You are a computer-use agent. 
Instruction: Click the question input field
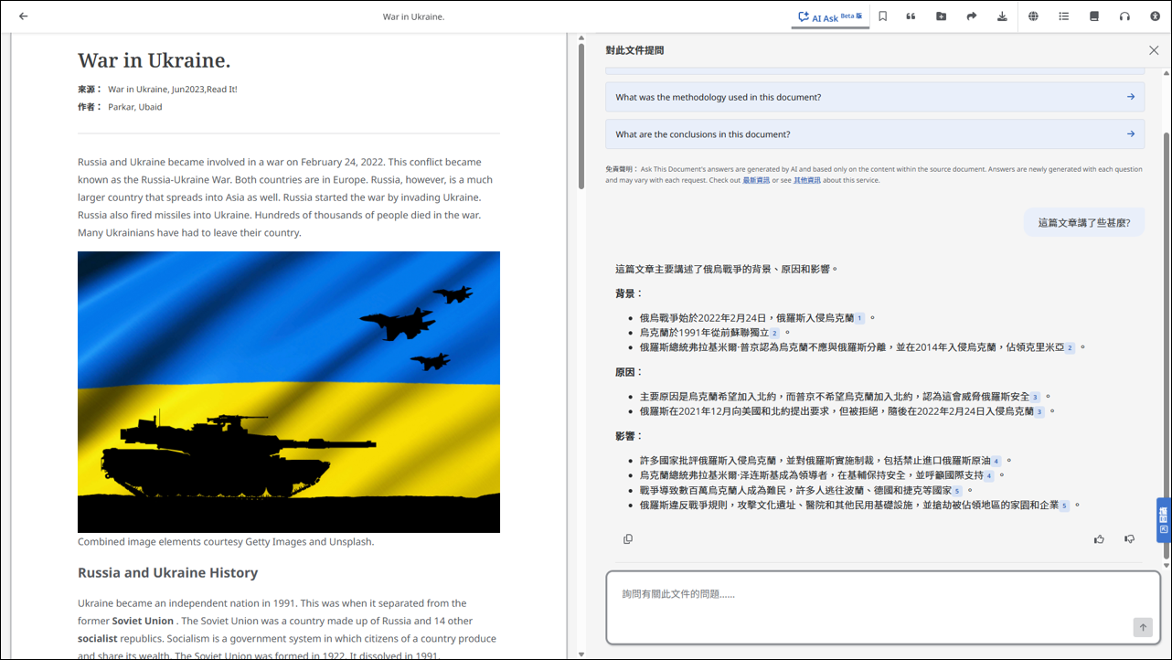(x=883, y=607)
